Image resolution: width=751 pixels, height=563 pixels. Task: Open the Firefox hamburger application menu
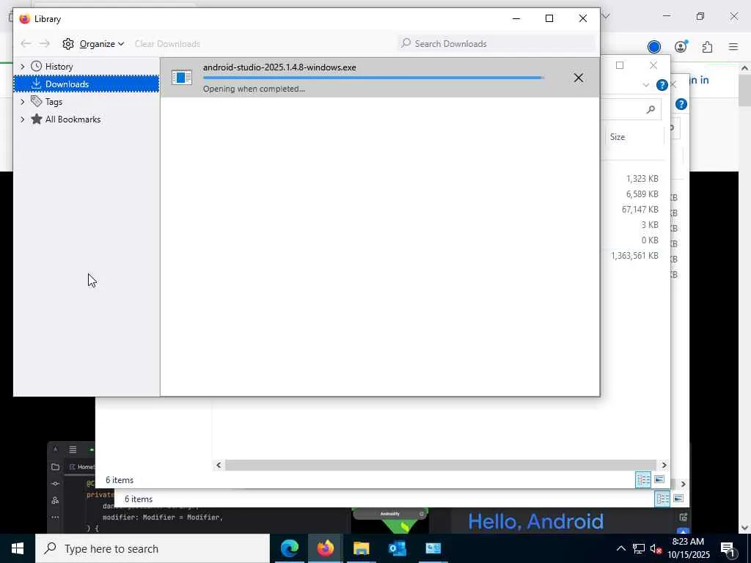click(x=733, y=46)
